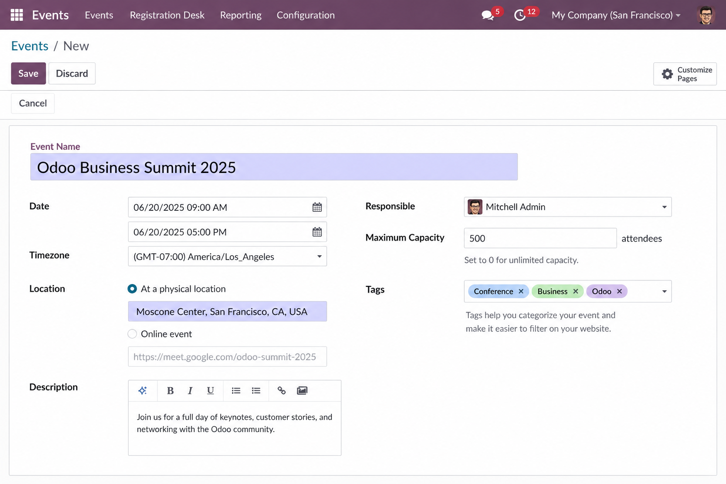Click into the description text area
The width and height of the screenshot is (726, 484).
[x=234, y=428]
